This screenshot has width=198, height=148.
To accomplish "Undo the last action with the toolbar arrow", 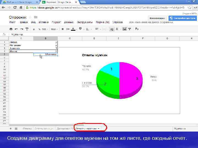I will [16, 29].
